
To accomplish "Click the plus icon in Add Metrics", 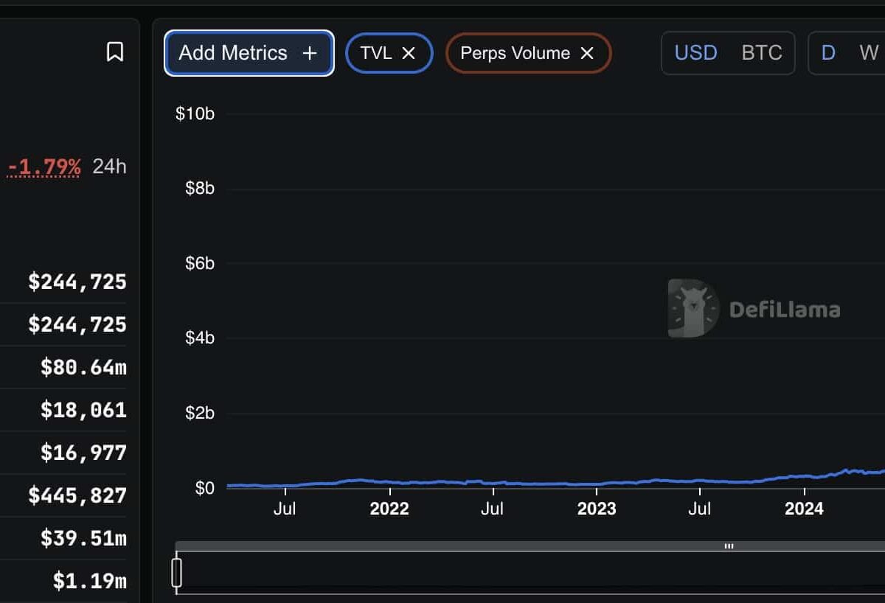I will 310,53.
